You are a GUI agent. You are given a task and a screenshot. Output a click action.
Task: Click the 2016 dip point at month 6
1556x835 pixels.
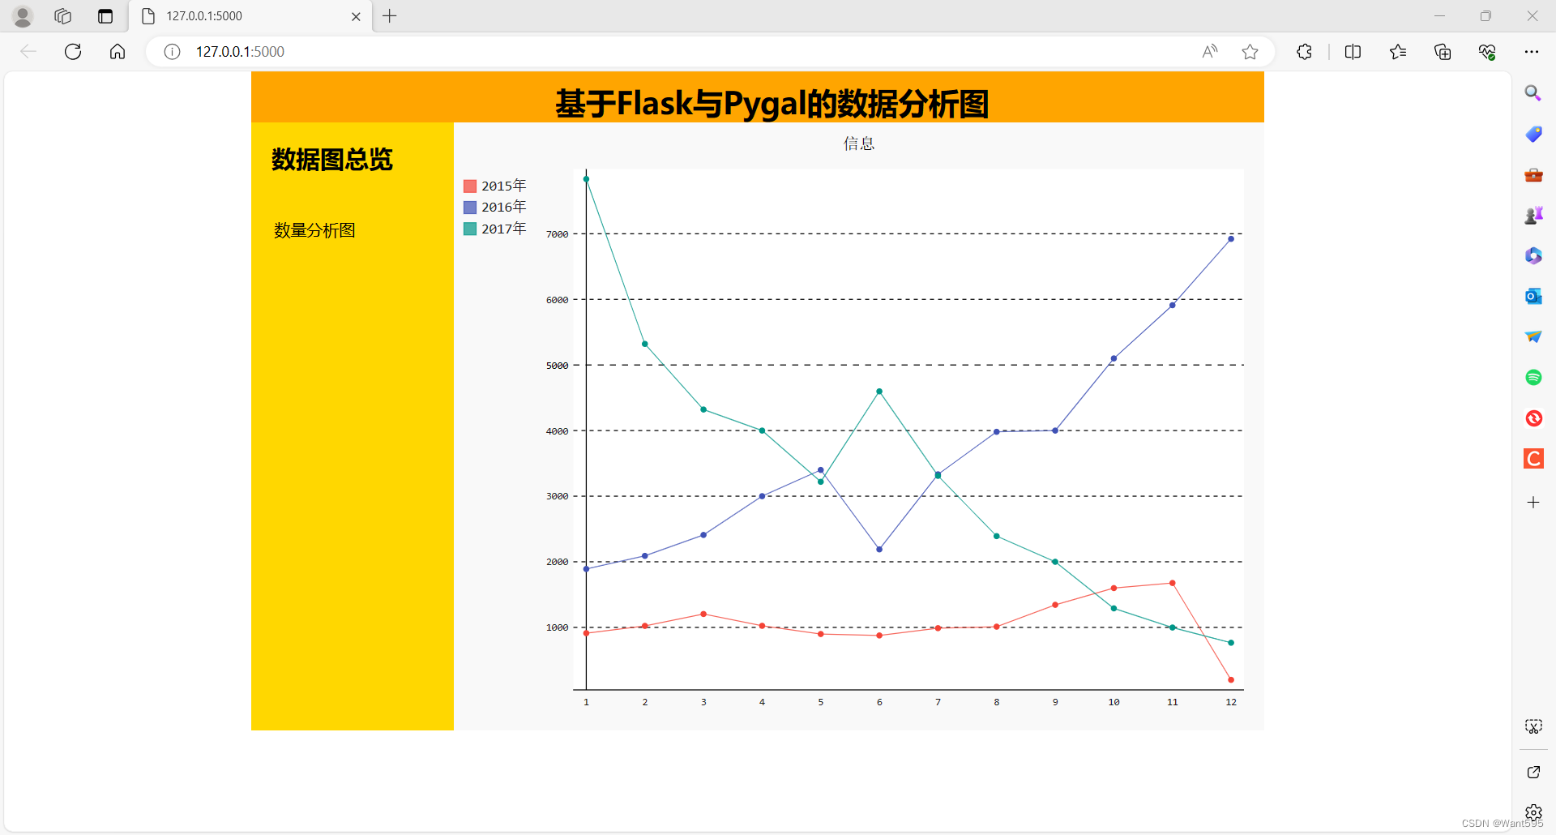click(x=879, y=550)
